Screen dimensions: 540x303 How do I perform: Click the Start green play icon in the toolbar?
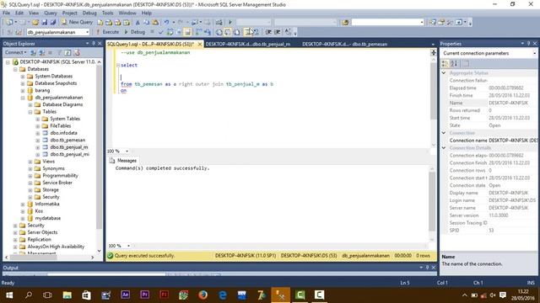230,23
